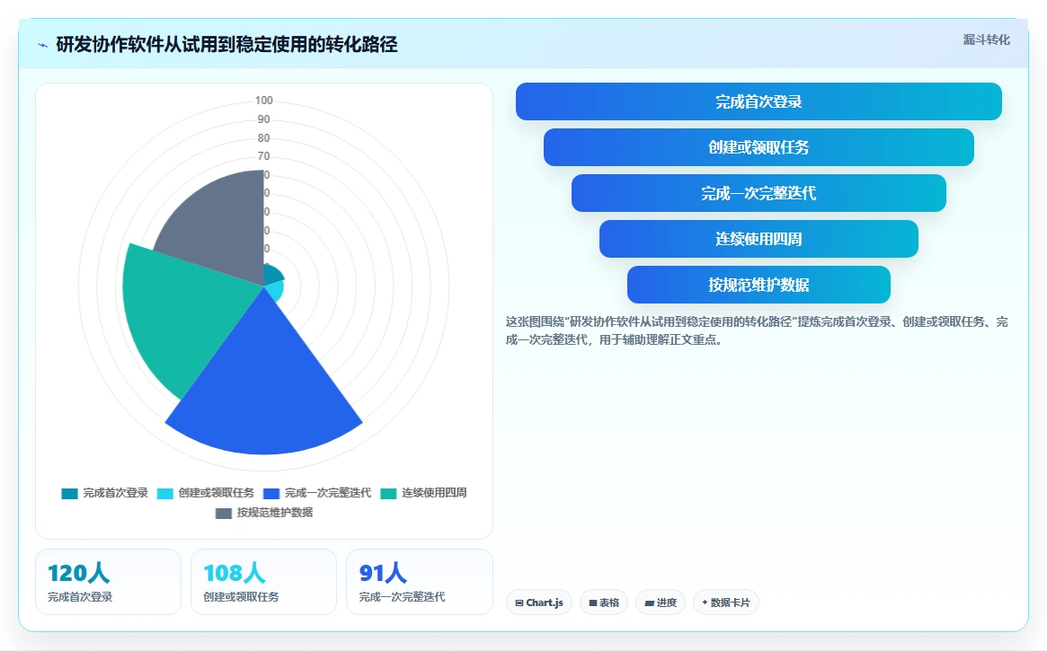Open the 120人 data card
The width and height of the screenshot is (1047, 651).
pyautogui.click(x=108, y=582)
